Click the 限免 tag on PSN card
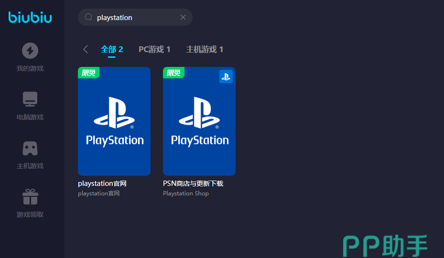The height and width of the screenshot is (258, 444). pos(173,73)
